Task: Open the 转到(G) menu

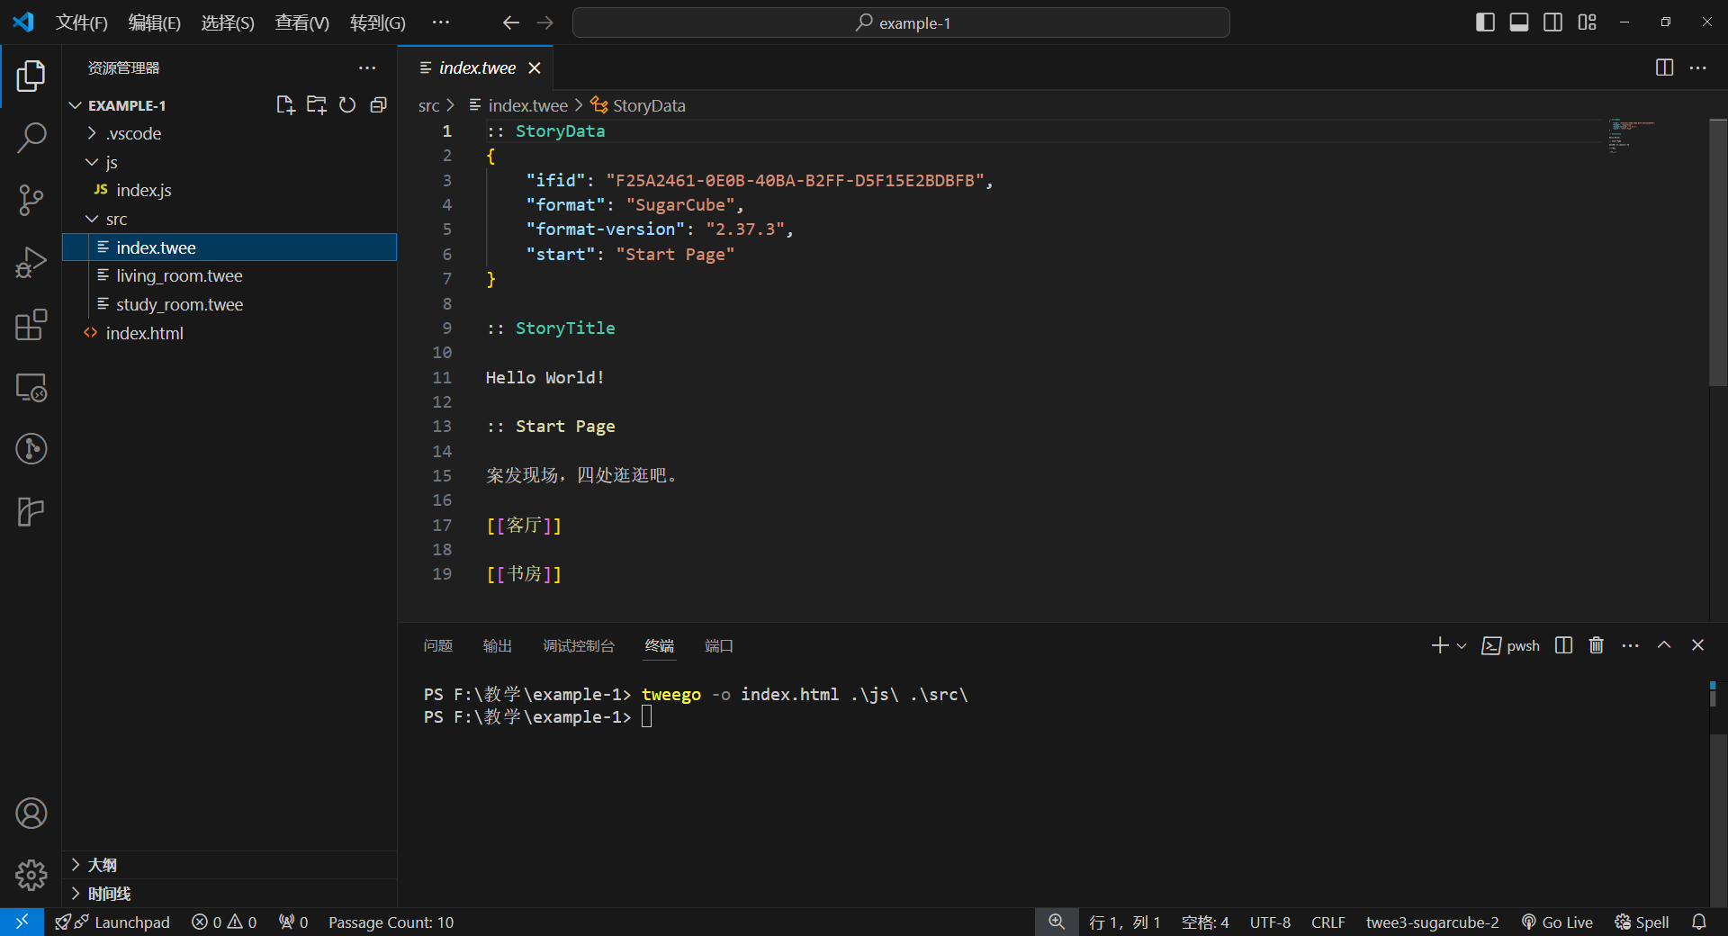Action: click(x=378, y=22)
